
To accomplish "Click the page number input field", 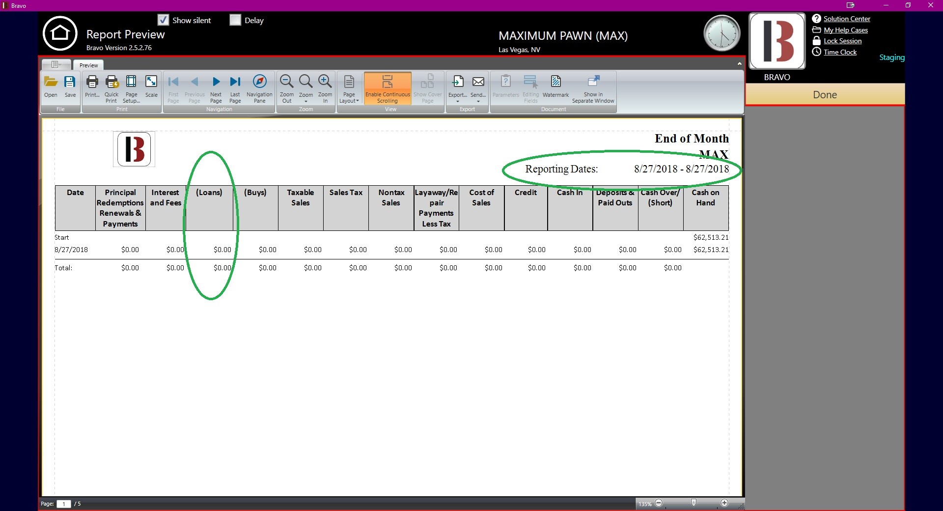I will (x=64, y=504).
